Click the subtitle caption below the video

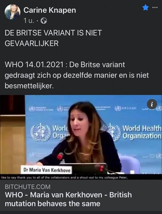click(64, 178)
